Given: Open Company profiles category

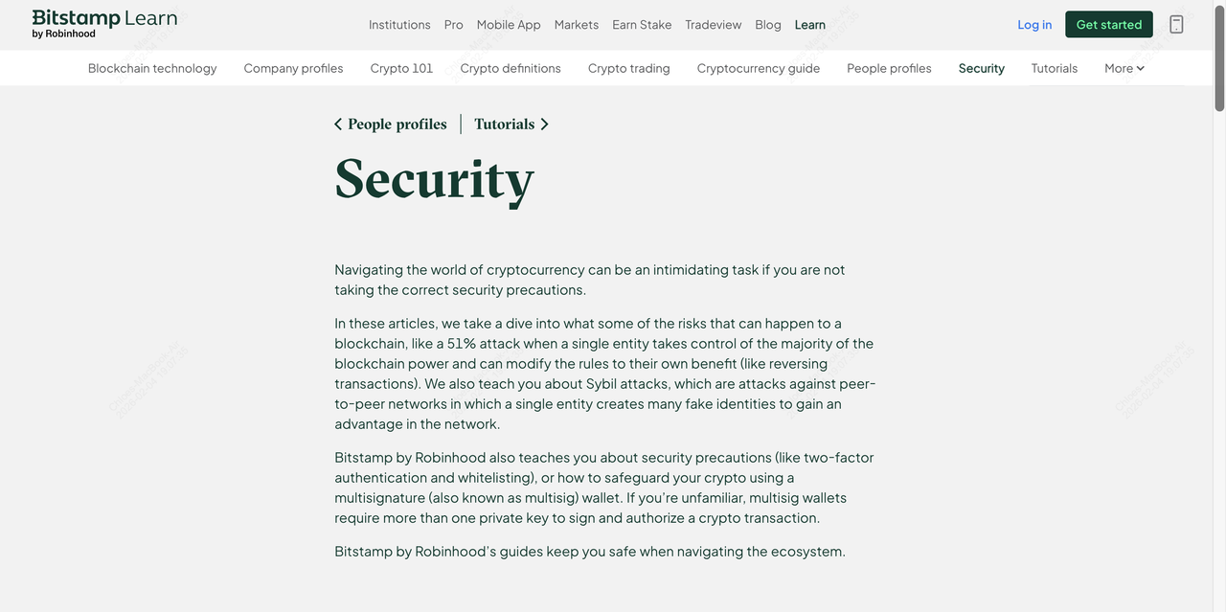Looking at the screenshot, I should coord(293,68).
